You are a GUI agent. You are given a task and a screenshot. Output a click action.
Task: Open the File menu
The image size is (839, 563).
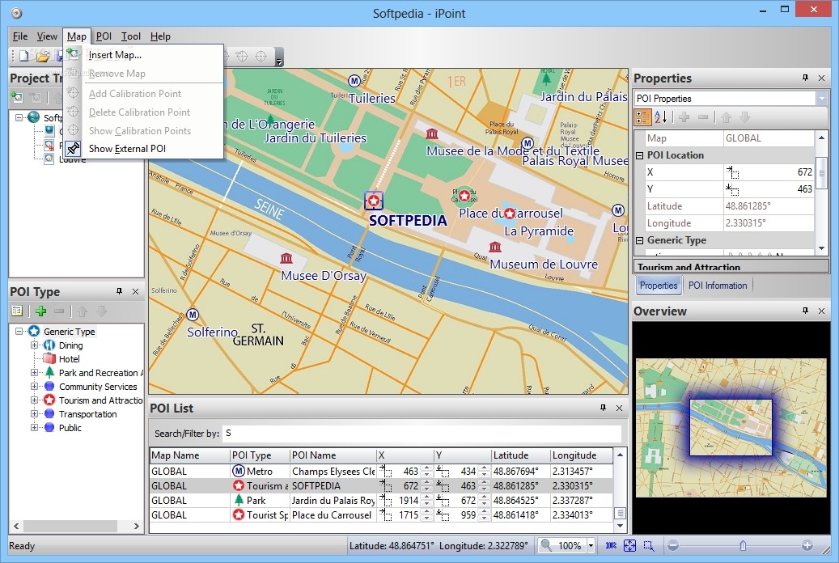[20, 36]
